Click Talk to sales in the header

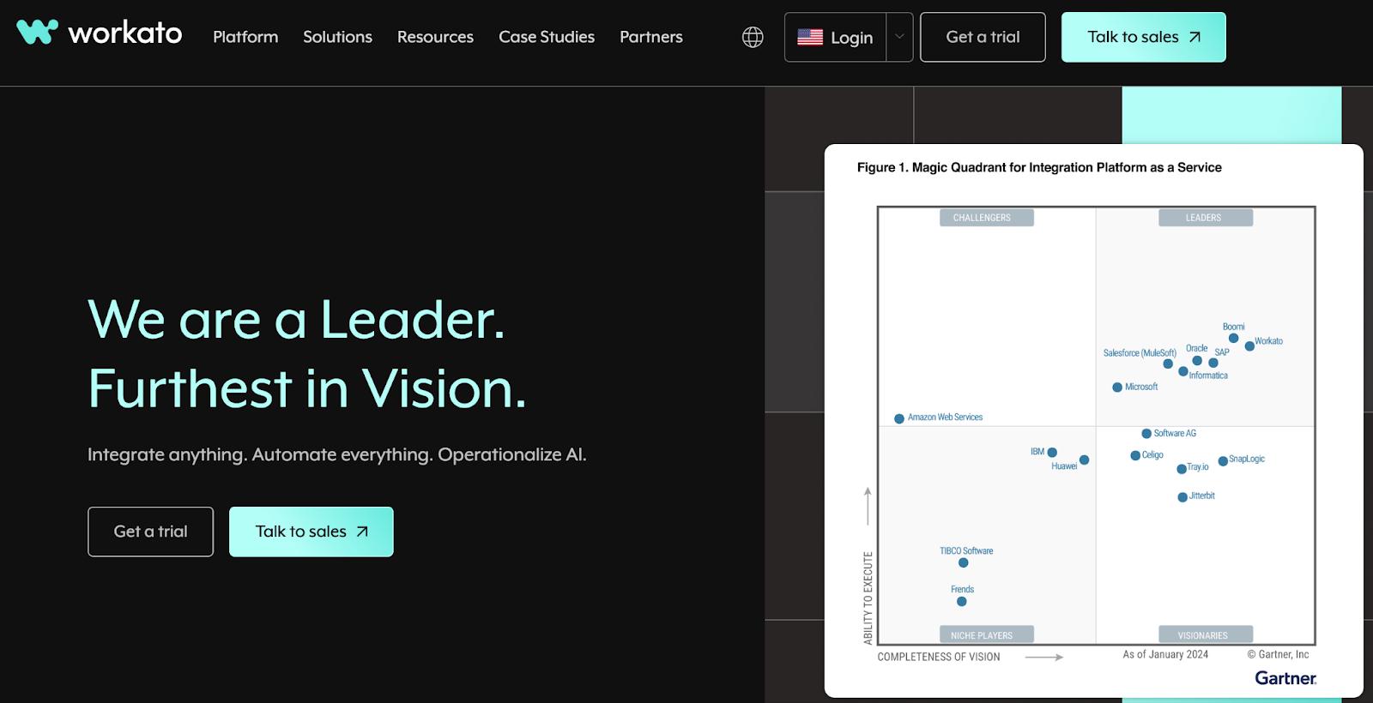click(x=1143, y=37)
